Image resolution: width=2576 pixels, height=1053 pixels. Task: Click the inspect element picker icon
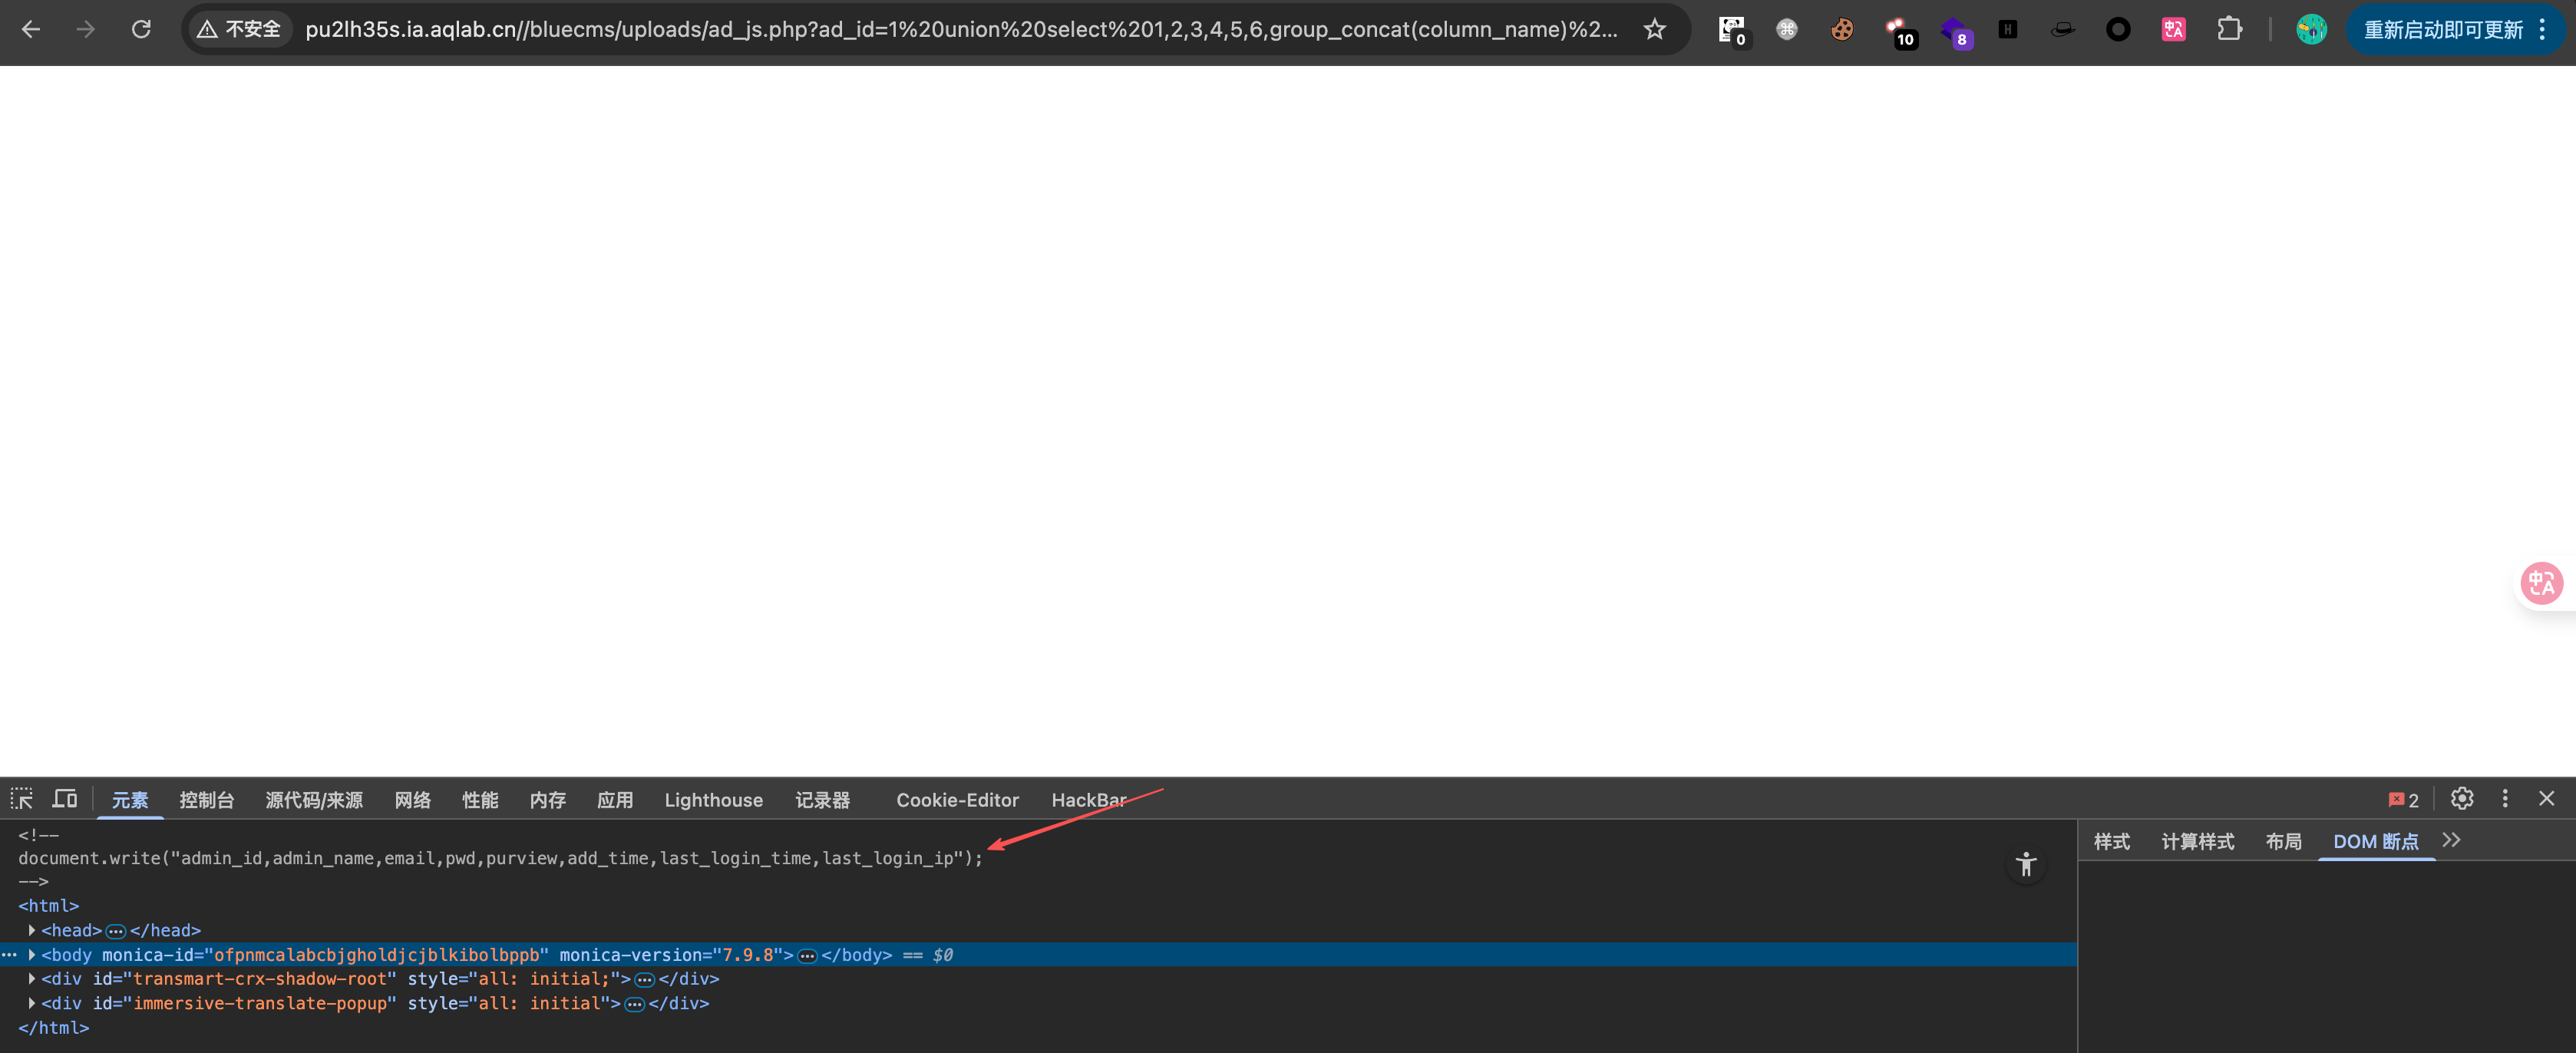(x=22, y=798)
